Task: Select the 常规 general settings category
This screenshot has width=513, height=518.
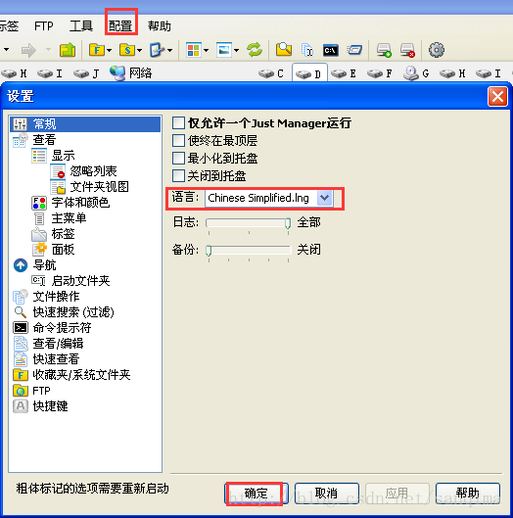Action: point(85,124)
